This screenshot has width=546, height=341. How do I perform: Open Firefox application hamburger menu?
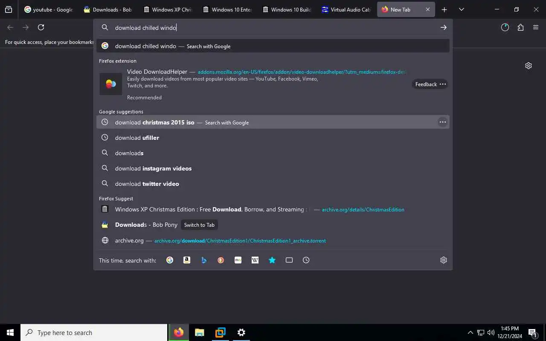tap(536, 27)
